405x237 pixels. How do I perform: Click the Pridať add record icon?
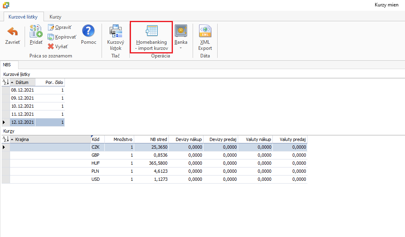pyautogui.click(x=36, y=31)
